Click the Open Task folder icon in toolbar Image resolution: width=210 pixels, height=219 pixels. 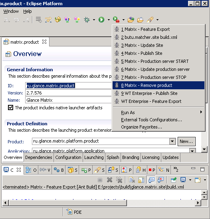140,20
